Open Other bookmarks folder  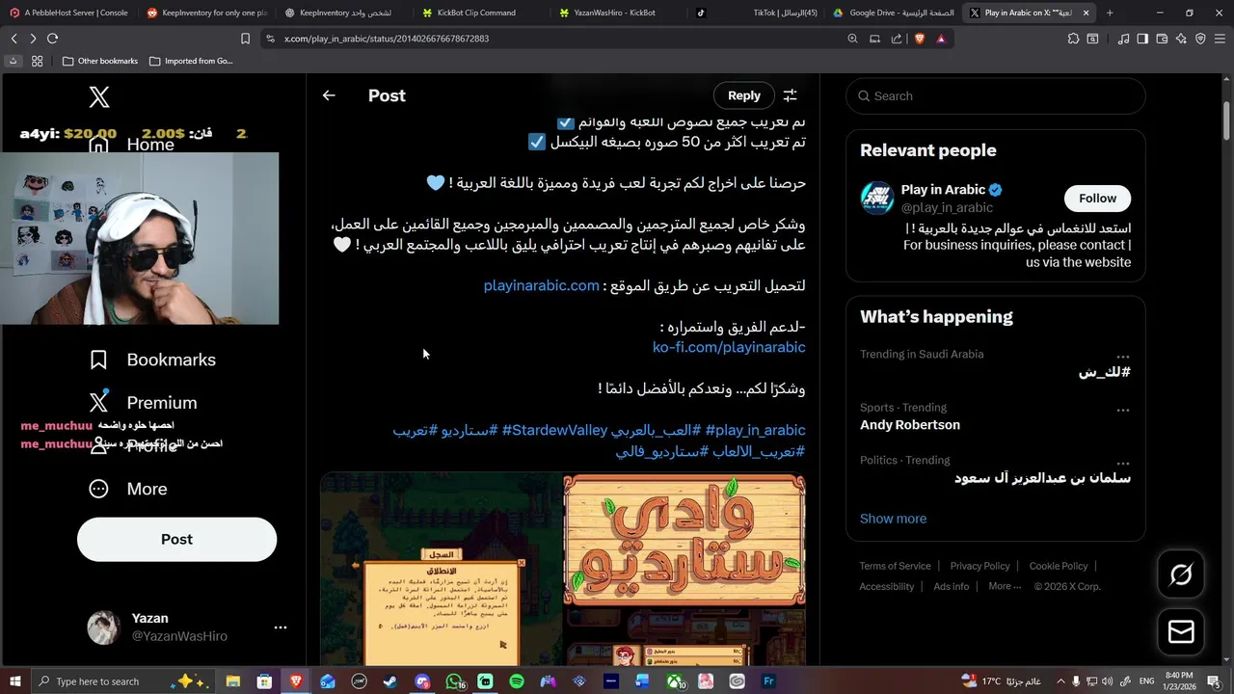[x=100, y=61]
